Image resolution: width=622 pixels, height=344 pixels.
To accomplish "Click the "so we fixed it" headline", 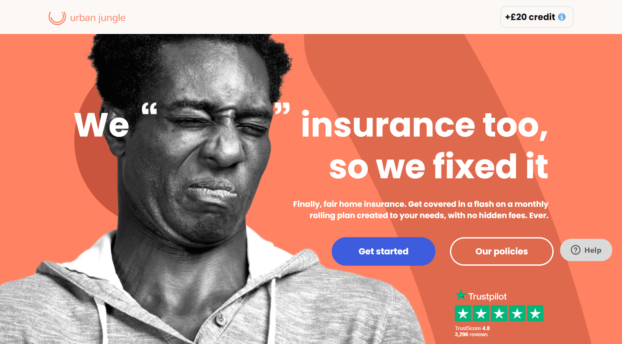I will pyautogui.click(x=439, y=166).
